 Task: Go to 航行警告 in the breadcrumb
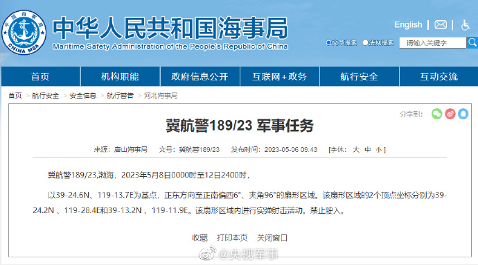click(120, 96)
